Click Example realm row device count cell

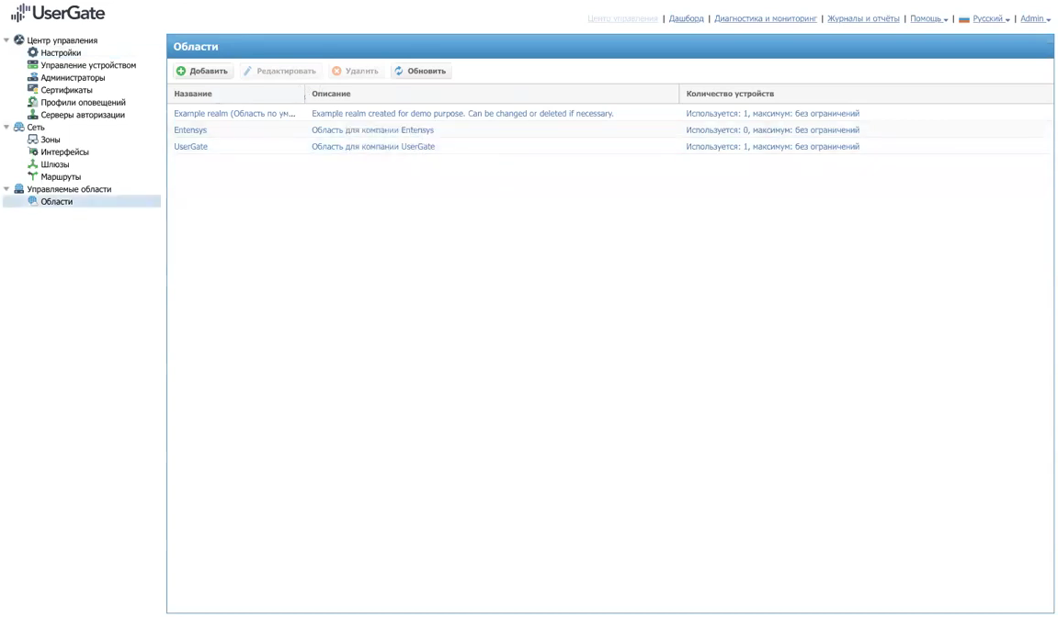772,113
